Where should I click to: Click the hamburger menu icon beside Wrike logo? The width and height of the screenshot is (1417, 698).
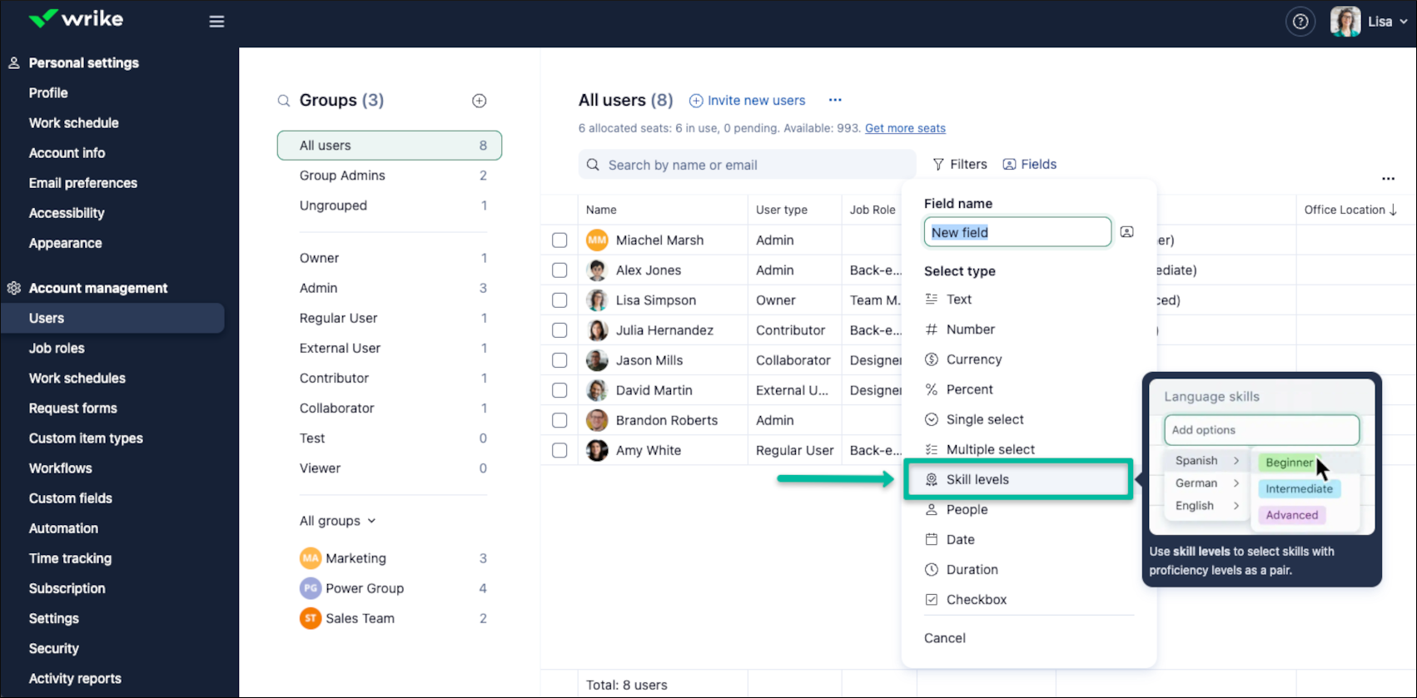click(x=216, y=22)
